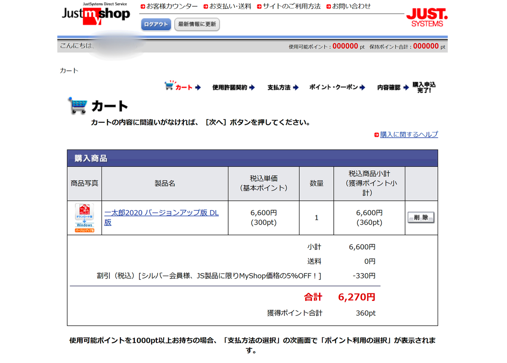Viewport: 507px width, 363px height.
Task: Click the total 6,270円
Action: [x=357, y=297]
